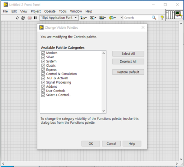Close the Change Visible Palettes dialog

click(143, 27)
